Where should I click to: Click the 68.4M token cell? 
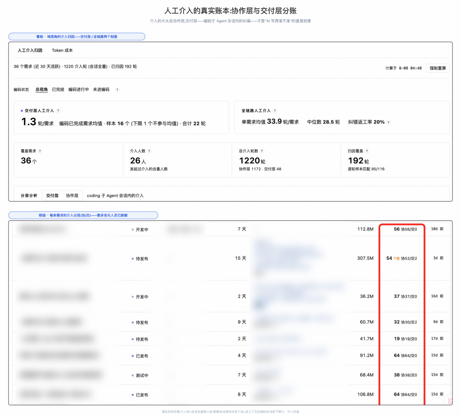coord(367,375)
